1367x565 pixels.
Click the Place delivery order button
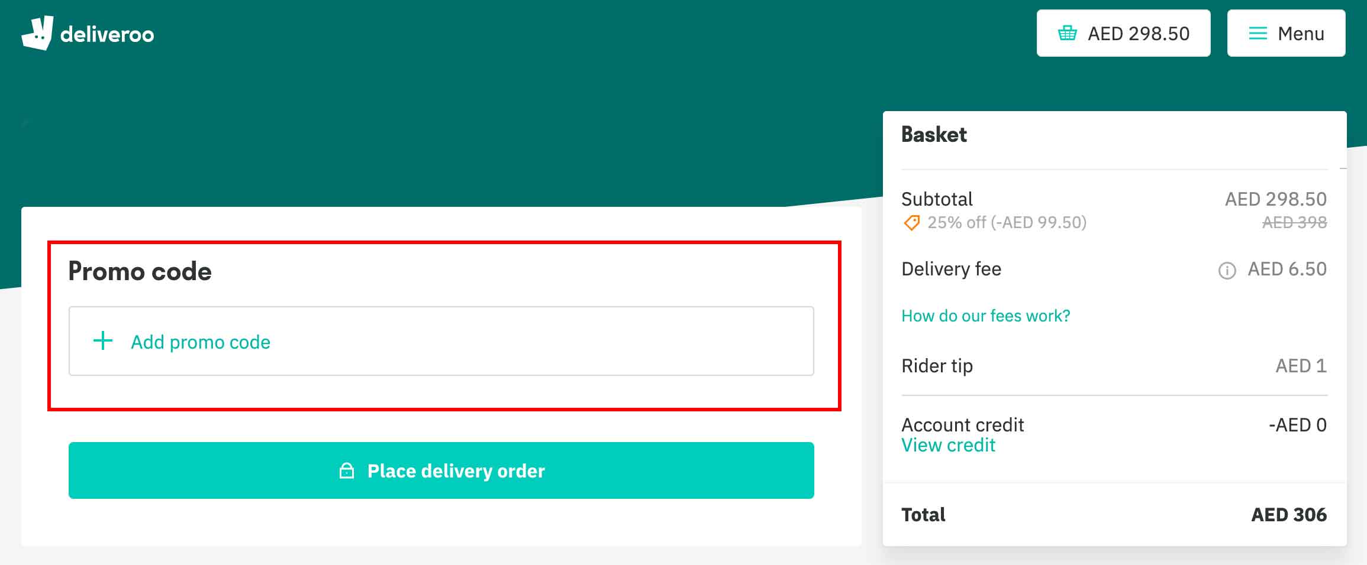click(x=441, y=470)
